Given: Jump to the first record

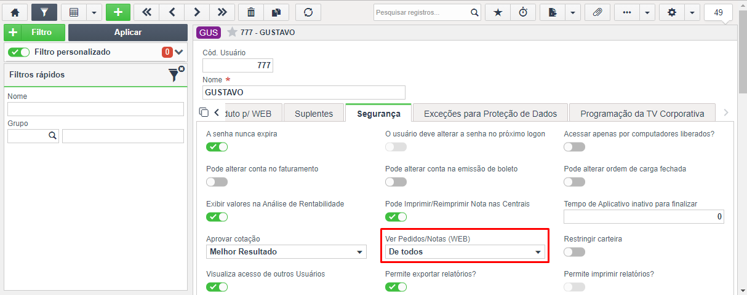Looking at the screenshot, I should [x=146, y=12].
